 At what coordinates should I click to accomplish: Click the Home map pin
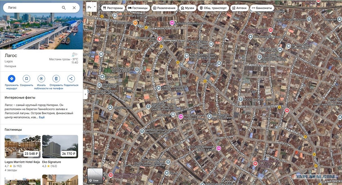(x=167, y=173)
